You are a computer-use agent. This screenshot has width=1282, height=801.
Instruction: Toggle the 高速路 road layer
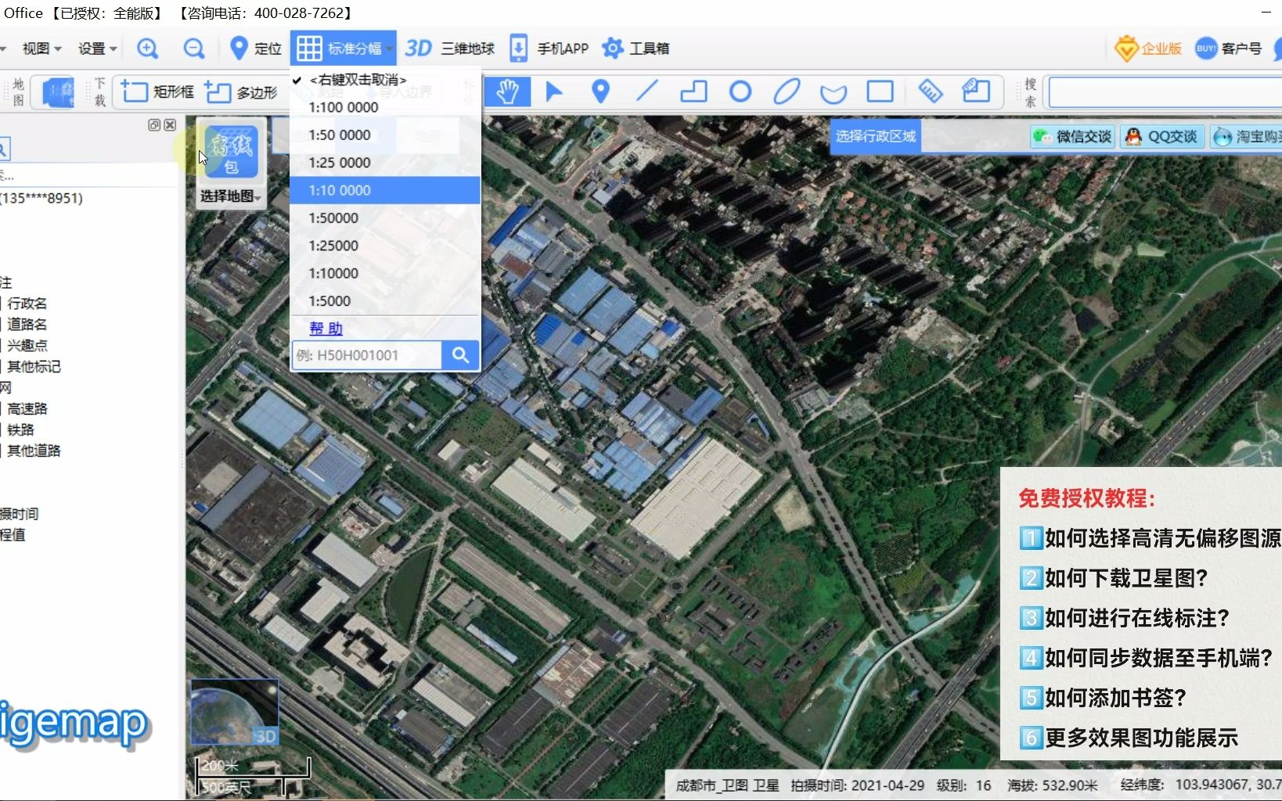27,409
